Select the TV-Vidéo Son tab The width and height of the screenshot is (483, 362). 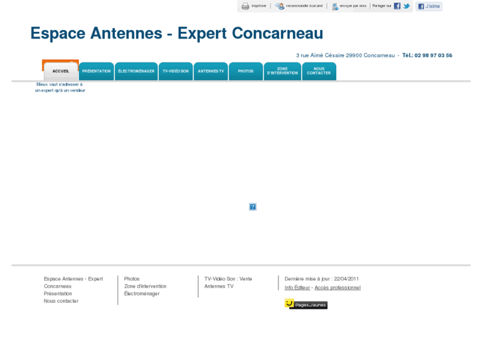point(175,71)
